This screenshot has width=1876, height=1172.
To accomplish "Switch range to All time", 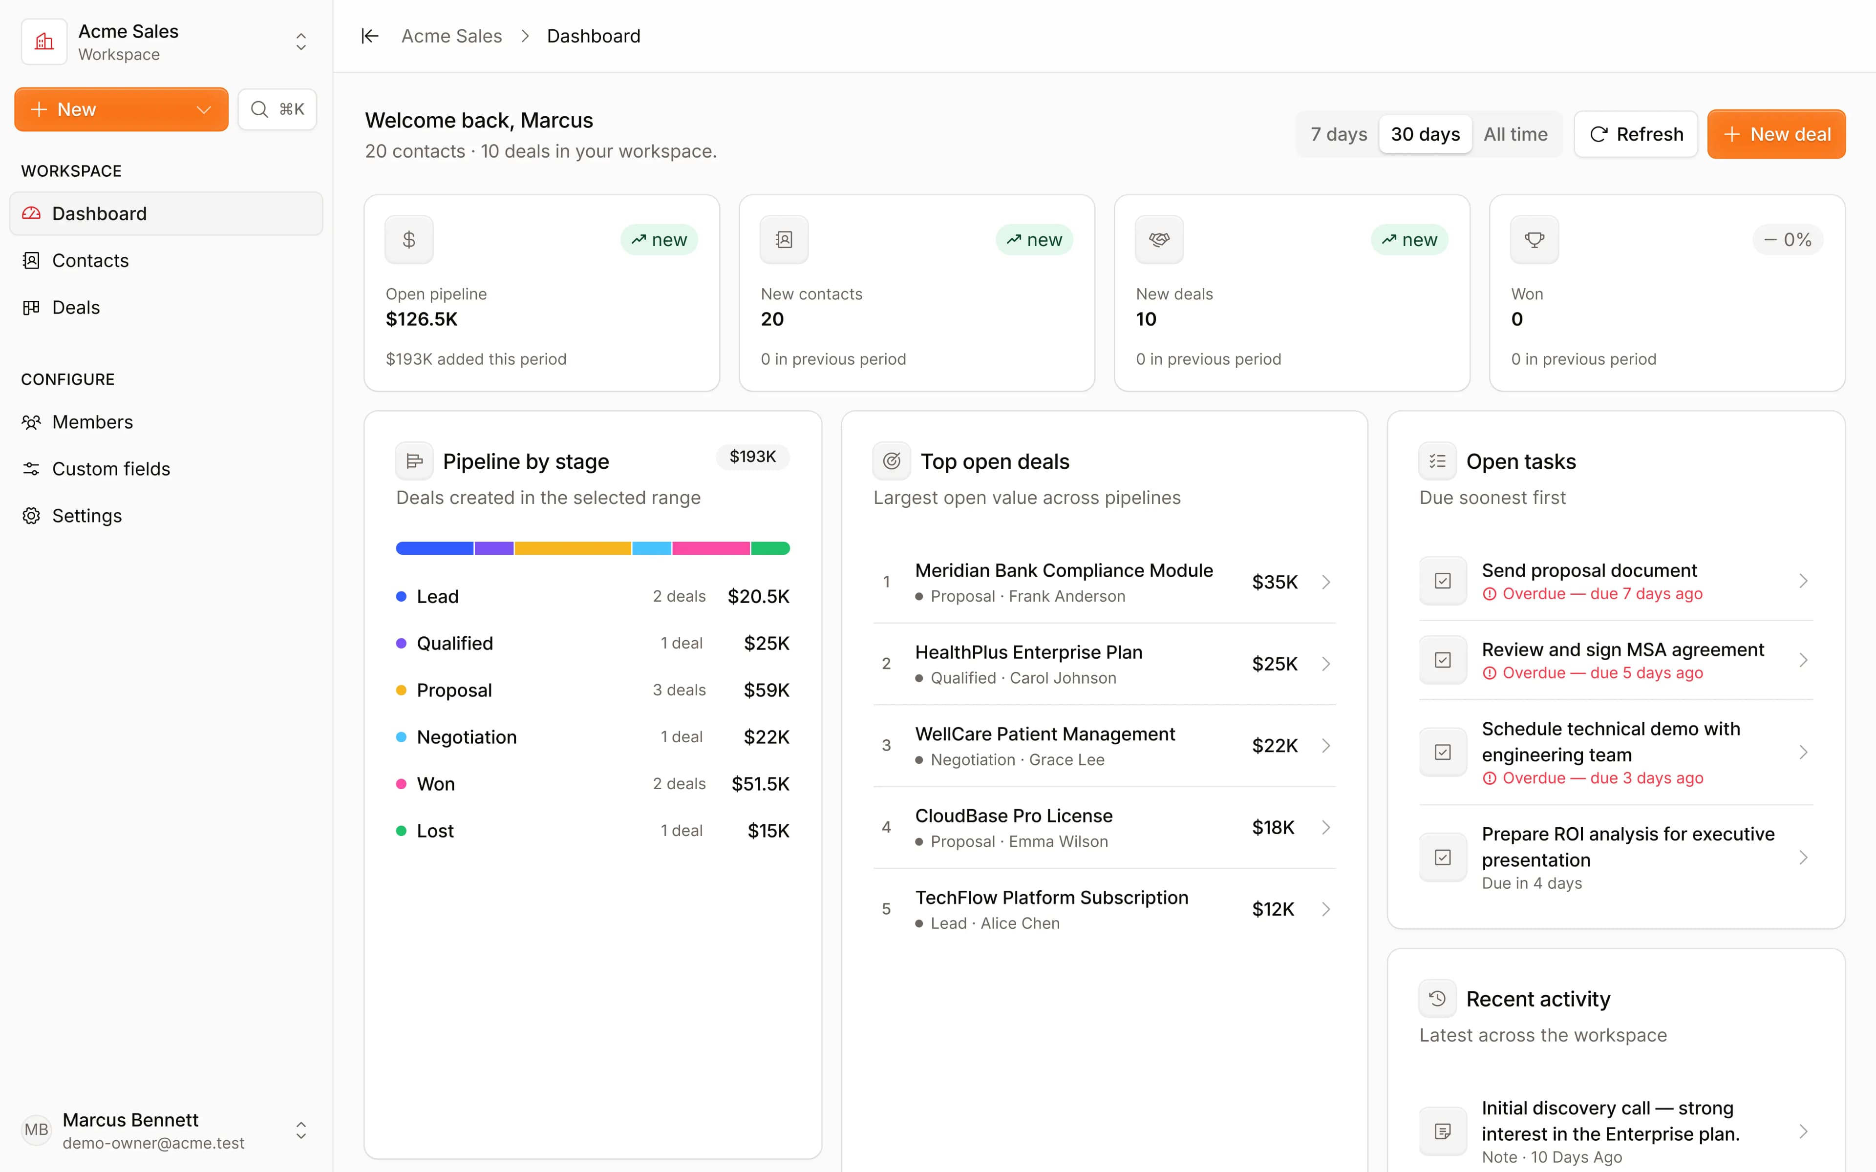I will [x=1515, y=134].
